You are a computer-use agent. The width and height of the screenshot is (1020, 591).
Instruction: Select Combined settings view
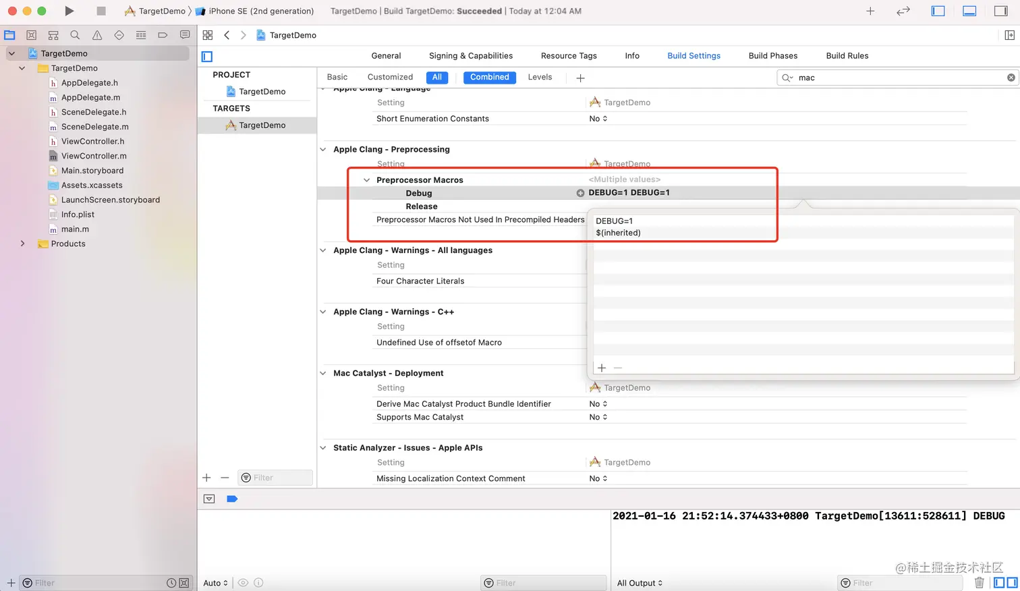(x=490, y=77)
